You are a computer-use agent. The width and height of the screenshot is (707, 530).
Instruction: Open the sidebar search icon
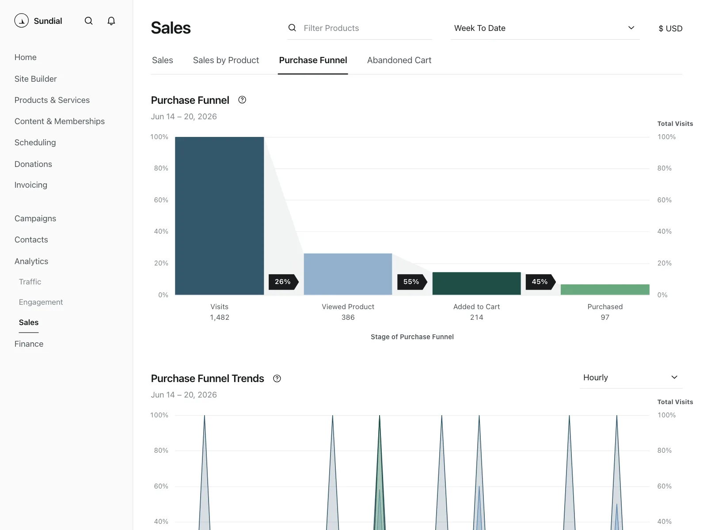point(89,21)
